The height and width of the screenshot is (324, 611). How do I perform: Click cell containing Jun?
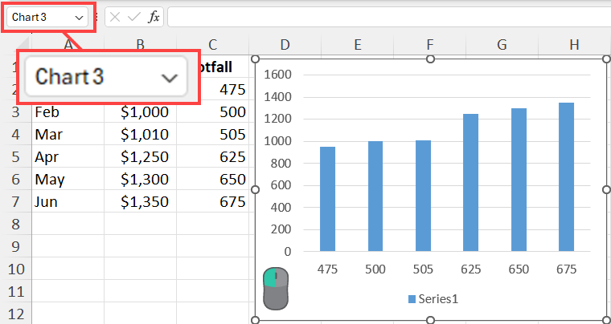(68, 201)
